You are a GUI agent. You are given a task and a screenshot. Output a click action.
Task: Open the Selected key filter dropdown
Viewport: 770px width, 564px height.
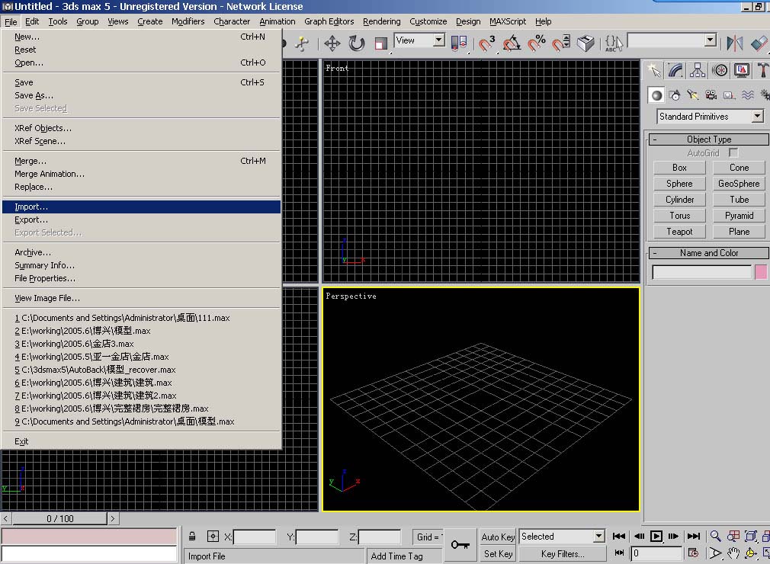coord(598,537)
